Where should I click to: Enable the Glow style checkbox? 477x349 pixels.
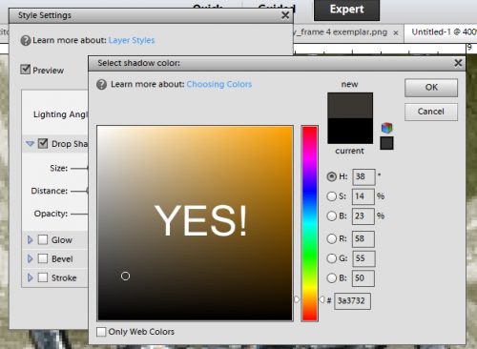43,239
